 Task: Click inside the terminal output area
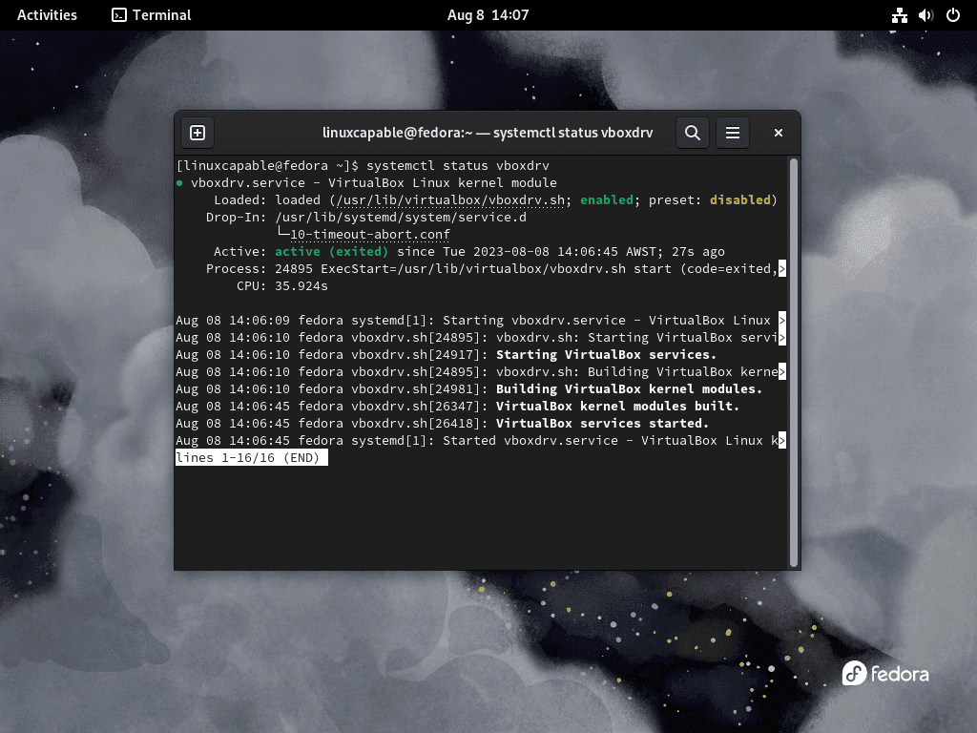pyautogui.click(x=477, y=515)
